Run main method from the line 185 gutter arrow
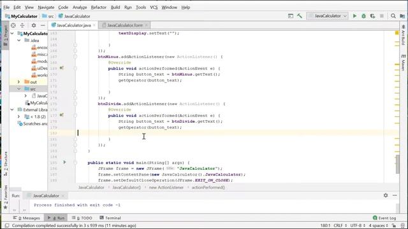This screenshot has width=408, height=229. 64,162
